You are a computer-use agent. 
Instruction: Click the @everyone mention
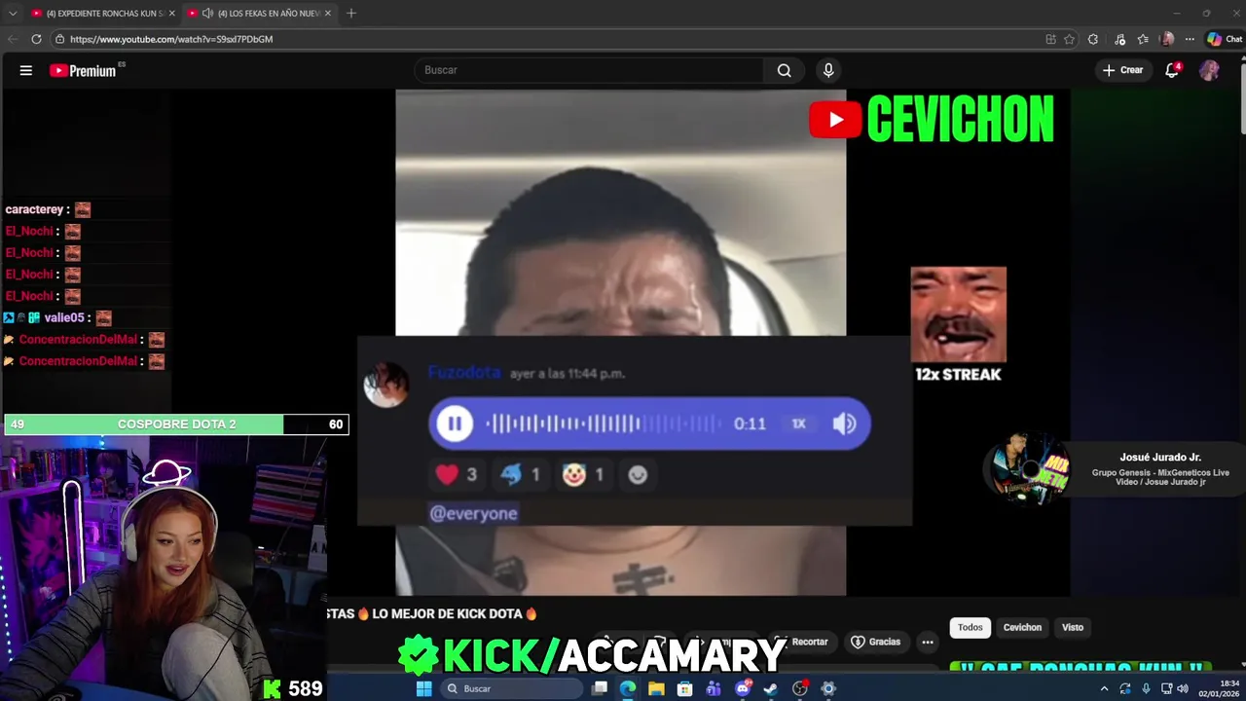(474, 513)
